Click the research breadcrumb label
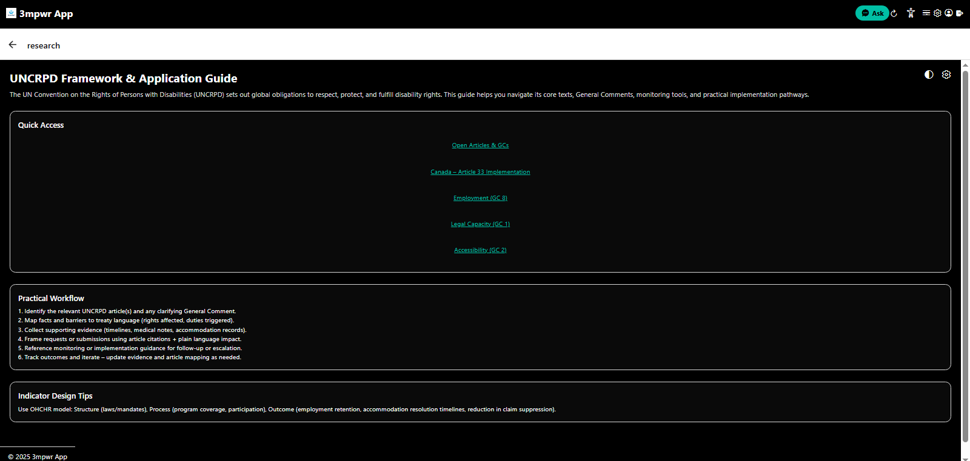 coord(44,45)
